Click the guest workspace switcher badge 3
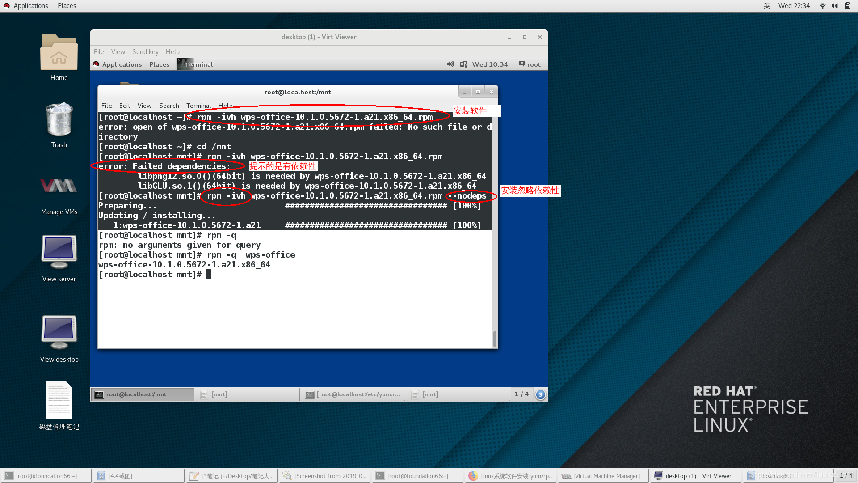Image resolution: width=858 pixels, height=483 pixels. click(x=540, y=394)
